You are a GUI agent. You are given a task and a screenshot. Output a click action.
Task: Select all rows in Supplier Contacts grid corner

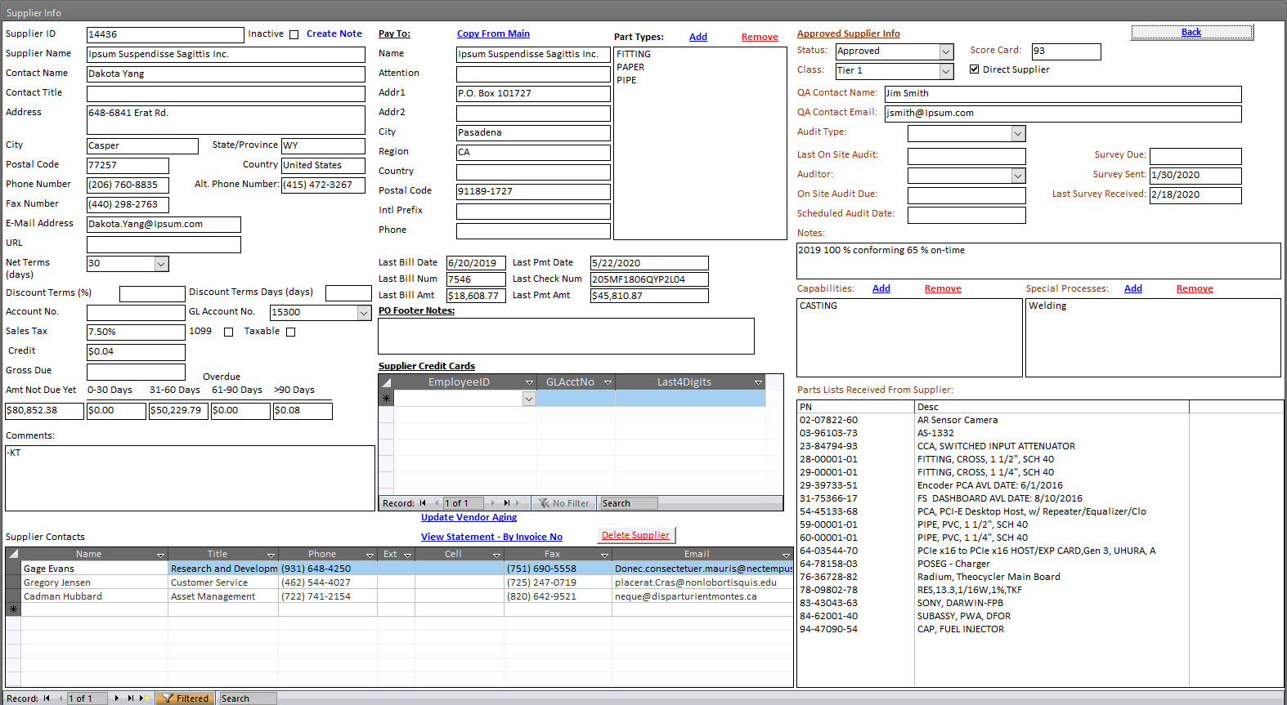click(x=13, y=554)
